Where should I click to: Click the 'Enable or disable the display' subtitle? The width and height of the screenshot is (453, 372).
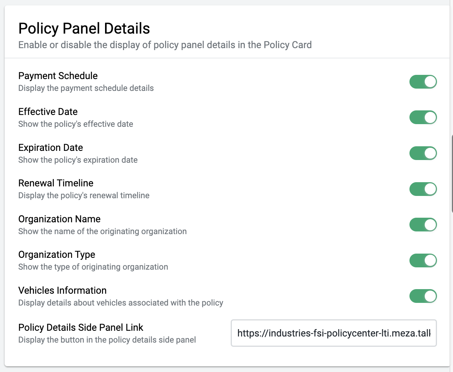click(x=165, y=45)
